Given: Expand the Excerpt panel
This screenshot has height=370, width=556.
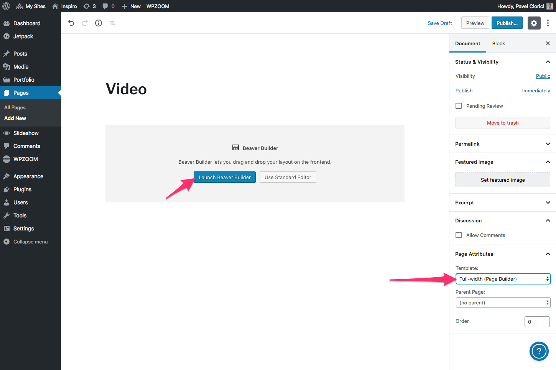Looking at the screenshot, I should tap(502, 202).
